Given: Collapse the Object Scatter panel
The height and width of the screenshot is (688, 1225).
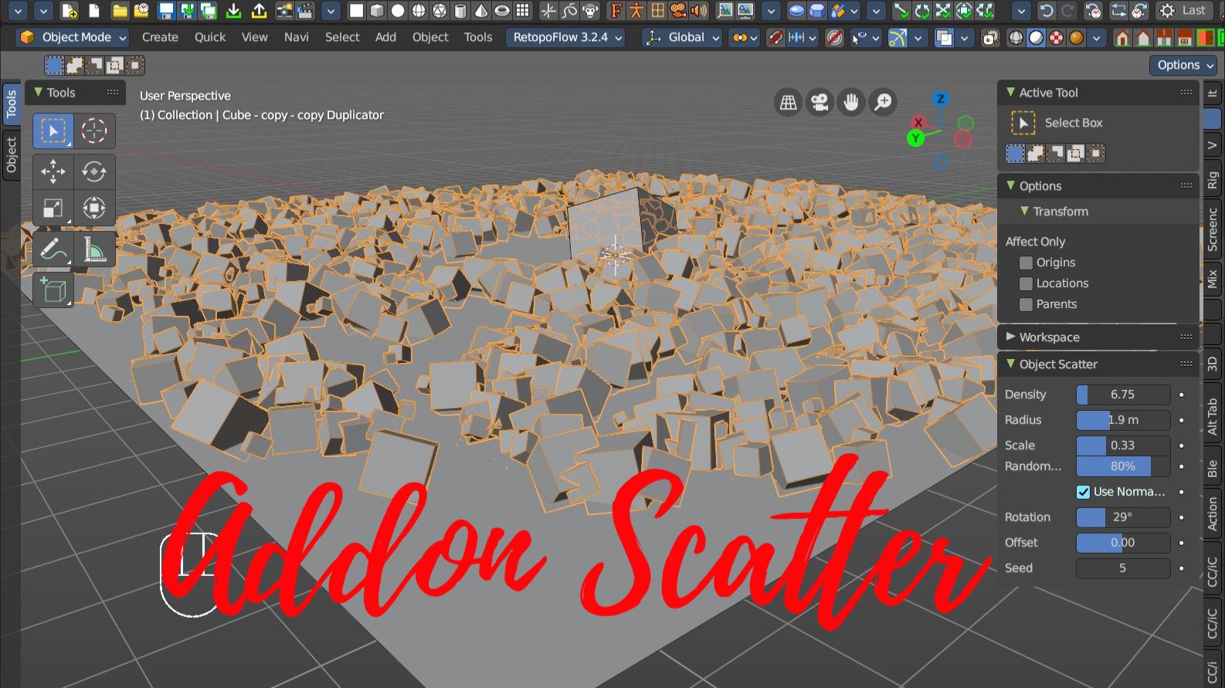Looking at the screenshot, I should 1010,364.
